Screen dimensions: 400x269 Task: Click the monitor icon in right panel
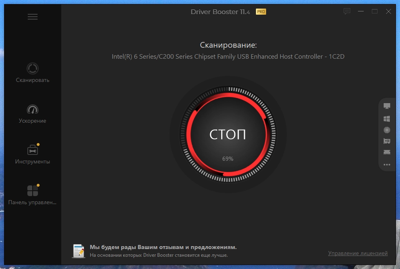(387, 106)
